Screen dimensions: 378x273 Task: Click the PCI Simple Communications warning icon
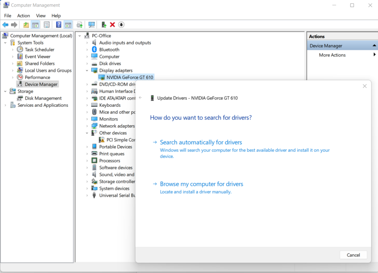point(102,140)
